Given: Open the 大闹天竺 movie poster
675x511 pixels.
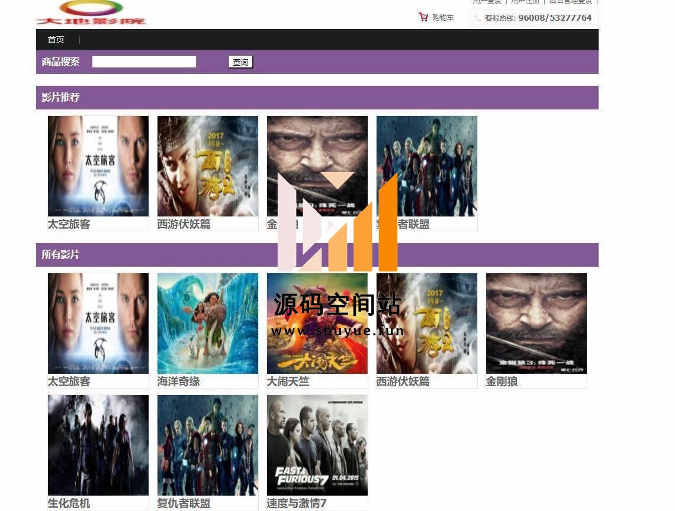Looking at the screenshot, I should 317,324.
